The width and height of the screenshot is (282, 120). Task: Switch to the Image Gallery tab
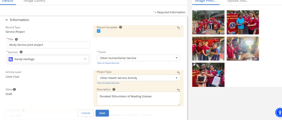pos(34,1)
